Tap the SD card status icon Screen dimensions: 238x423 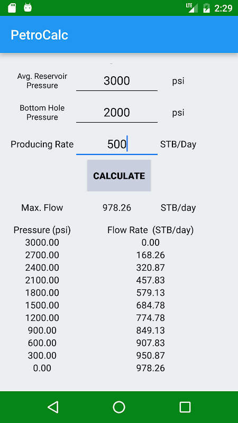12,8
